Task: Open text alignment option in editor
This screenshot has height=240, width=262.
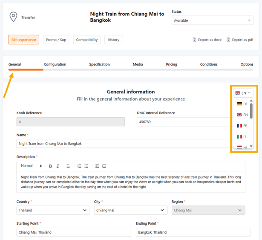Action: point(69,166)
